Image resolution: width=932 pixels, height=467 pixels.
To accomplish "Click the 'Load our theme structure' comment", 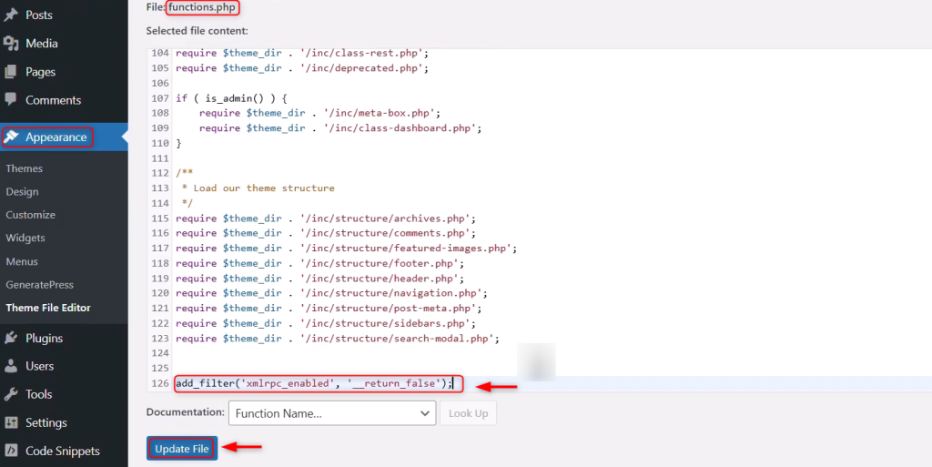I will (x=264, y=188).
